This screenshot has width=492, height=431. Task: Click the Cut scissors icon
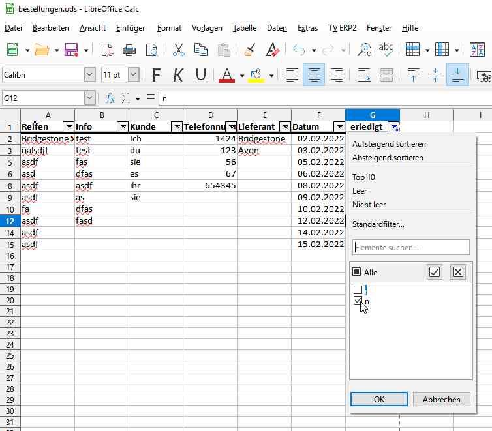(178, 50)
